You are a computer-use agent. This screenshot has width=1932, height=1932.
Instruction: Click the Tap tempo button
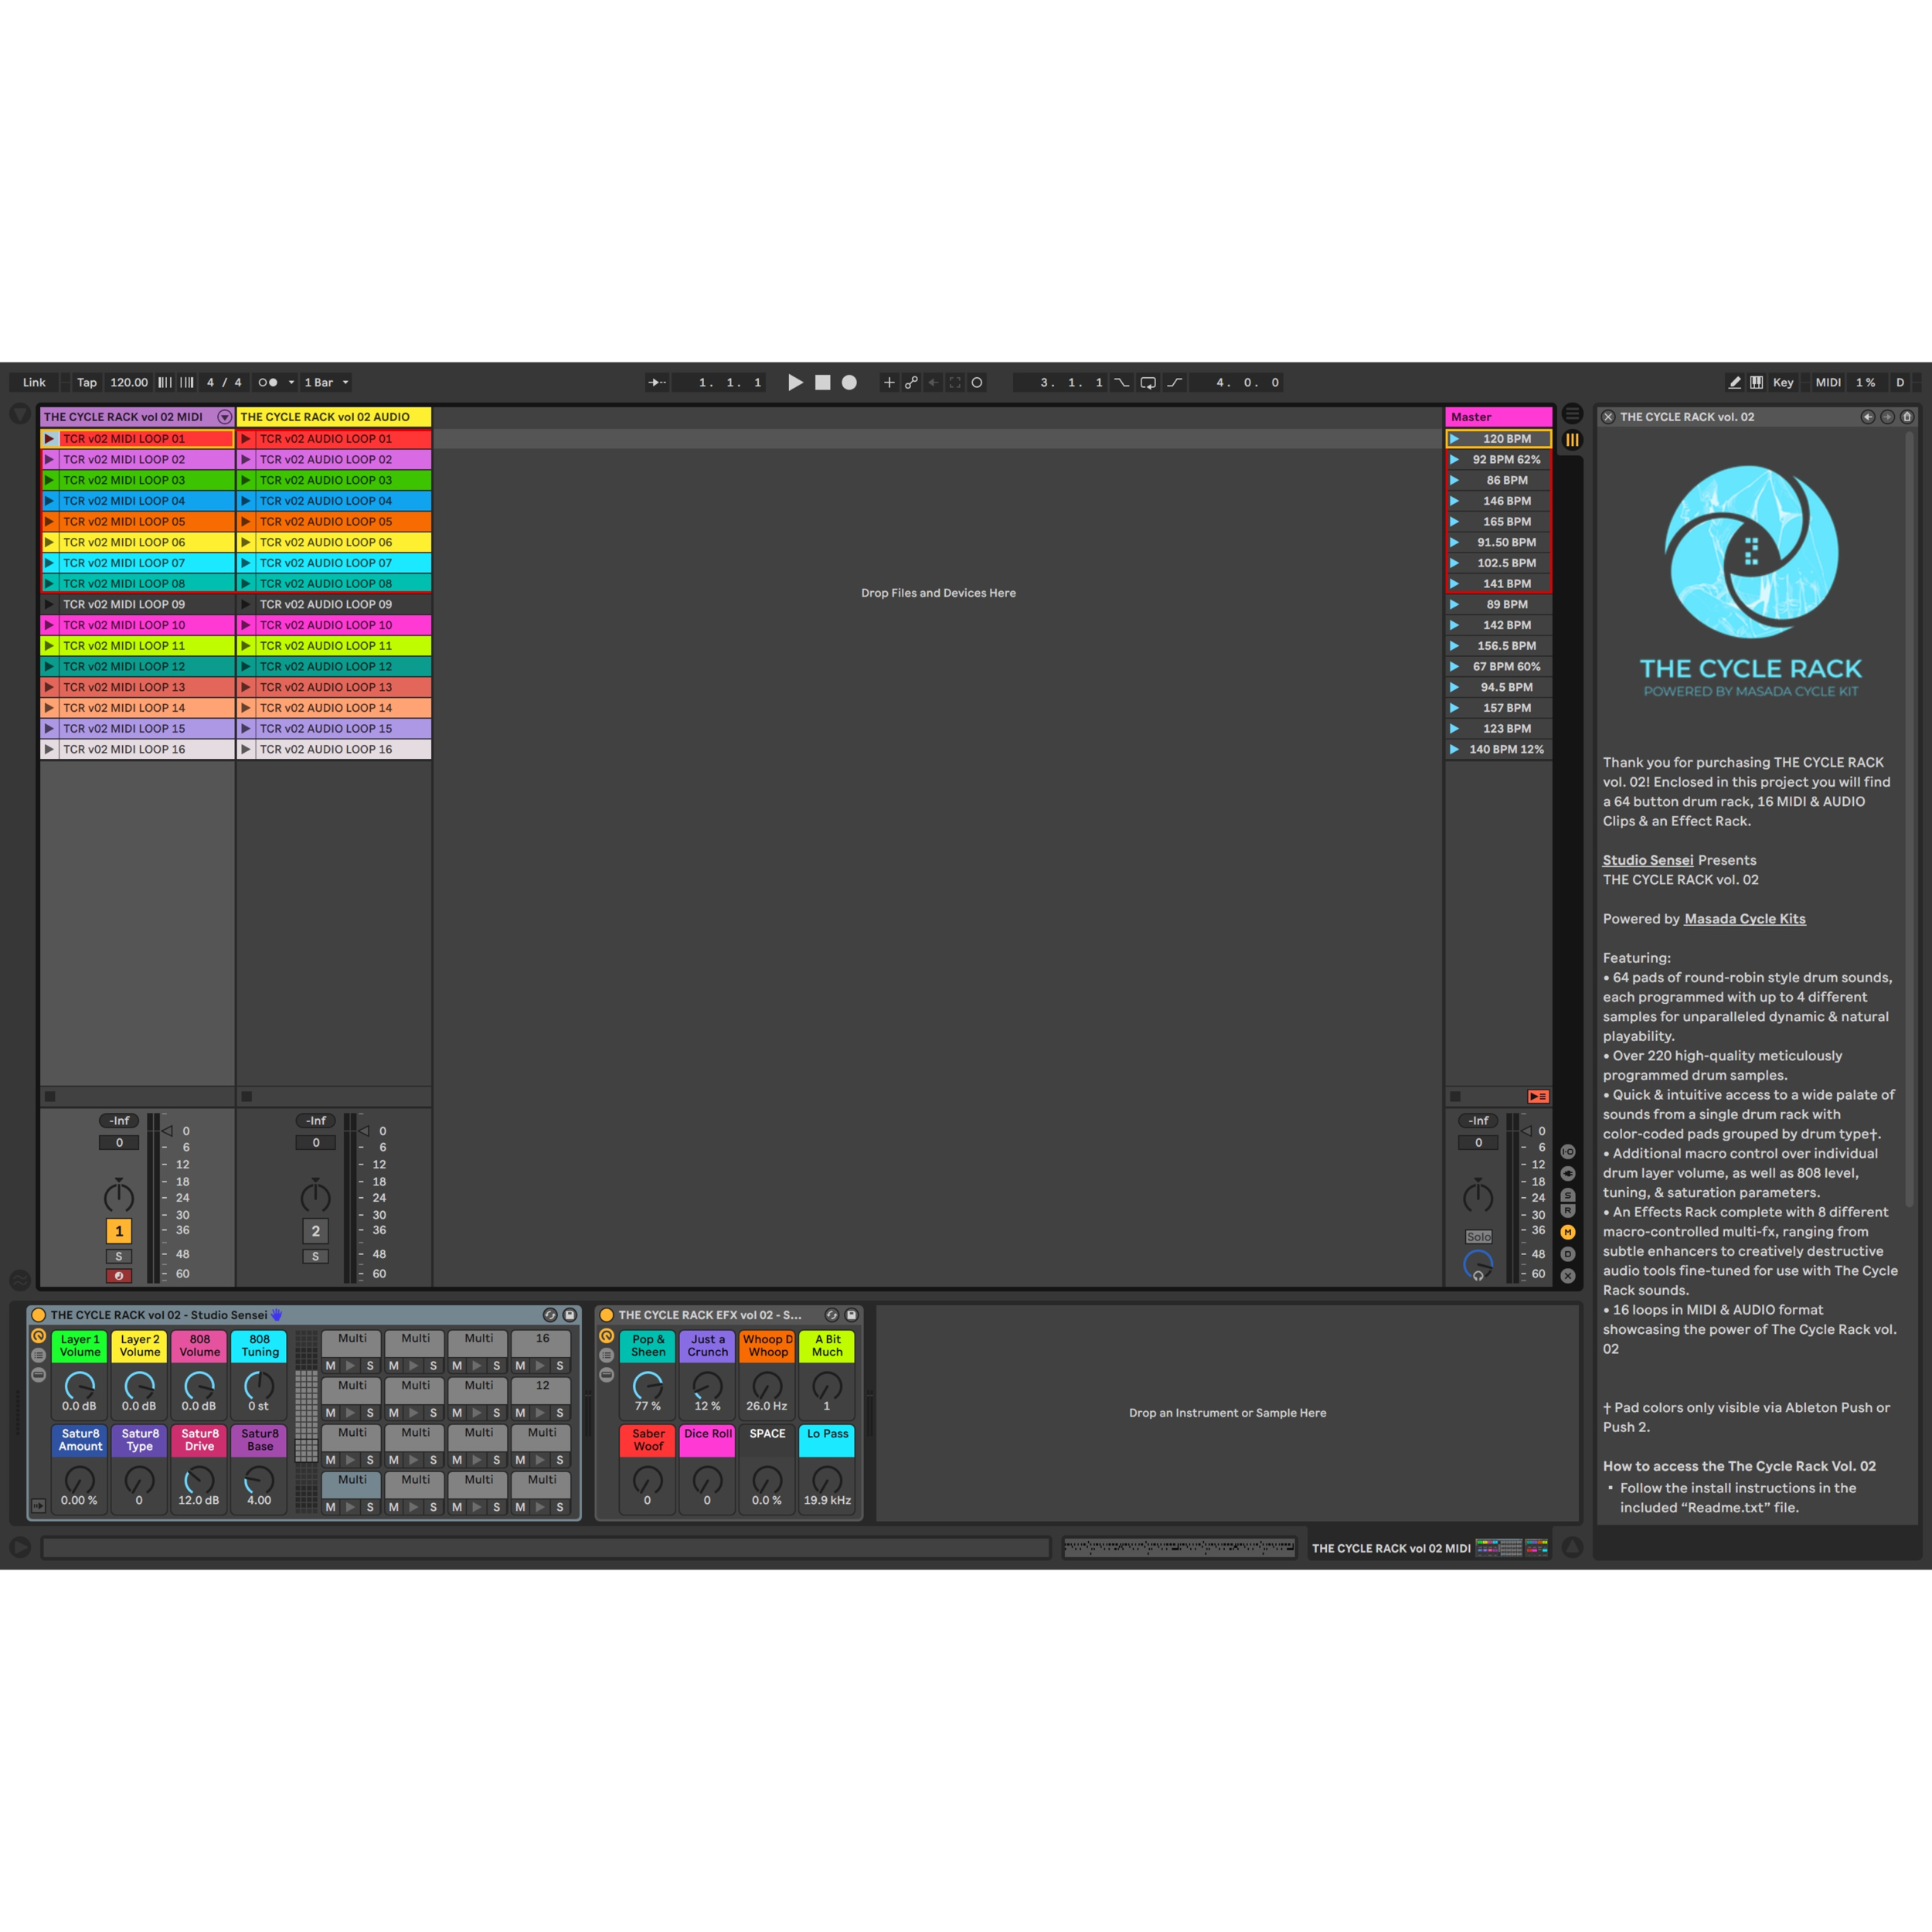(87, 382)
